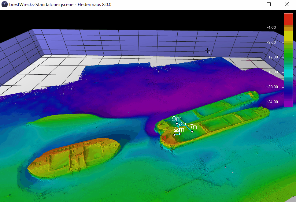Click the -24.00 depth label on the legend
Screen dimensions: 296x202
pos(272,102)
